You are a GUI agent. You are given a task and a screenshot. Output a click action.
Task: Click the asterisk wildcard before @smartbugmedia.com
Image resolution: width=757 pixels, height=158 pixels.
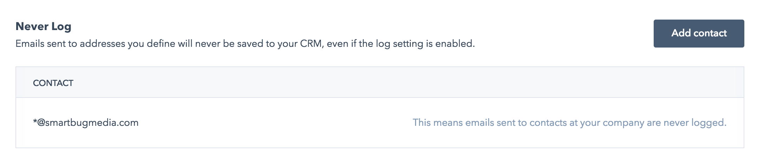pyautogui.click(x=35, y=121)
